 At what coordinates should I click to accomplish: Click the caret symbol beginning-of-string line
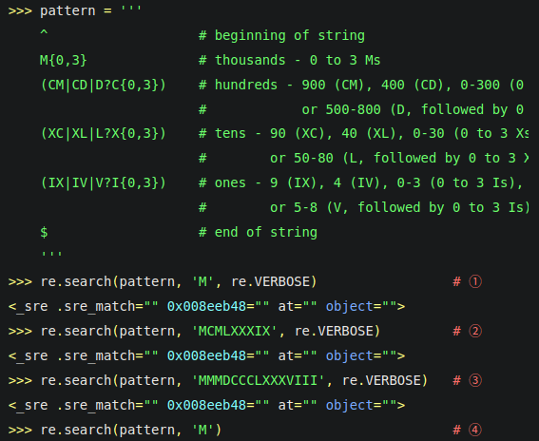pyautogui.click(x=44, y=33)
